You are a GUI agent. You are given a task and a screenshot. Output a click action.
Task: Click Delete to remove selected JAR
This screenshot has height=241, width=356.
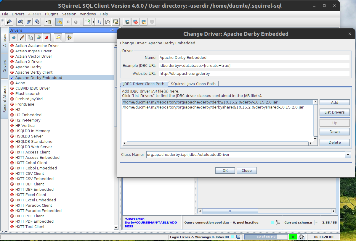pos(335,142)
